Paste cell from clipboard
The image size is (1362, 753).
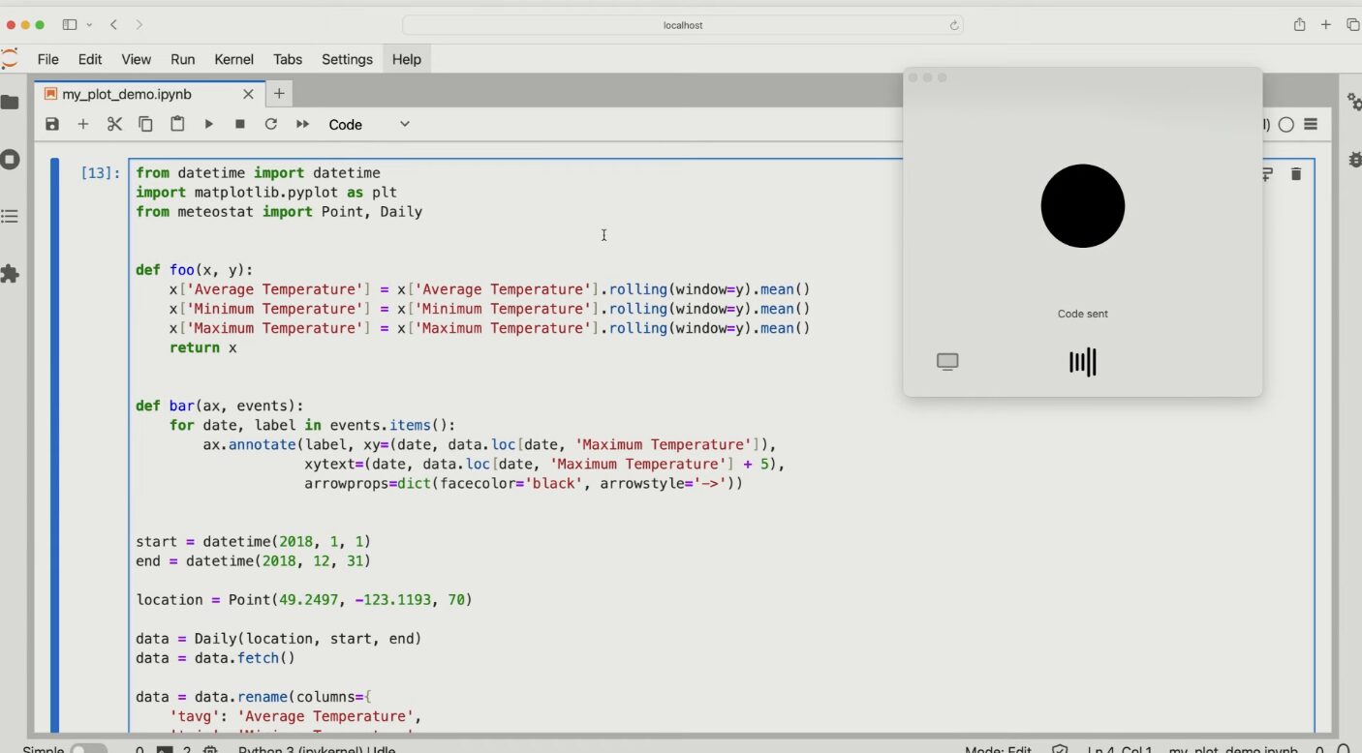point(177,124)
